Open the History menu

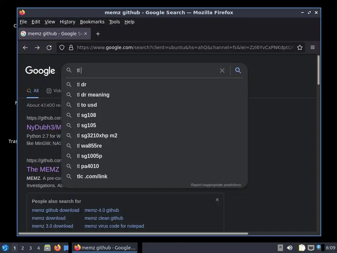pyautogui.click(x=67, y=22)
